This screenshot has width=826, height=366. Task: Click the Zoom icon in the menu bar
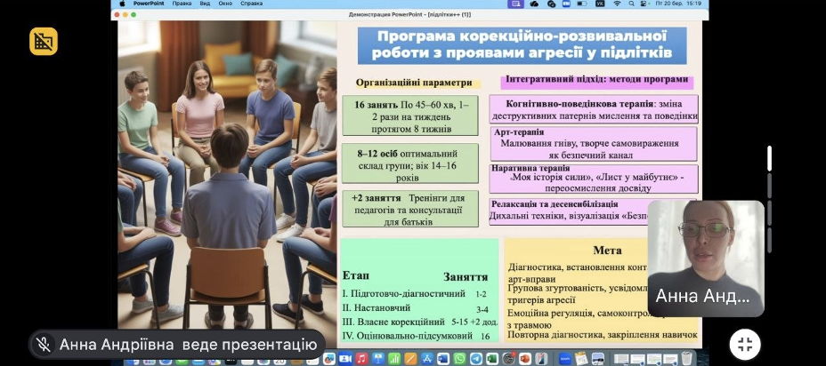pos(566,4)
